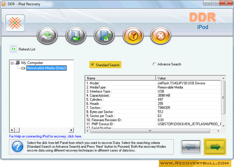Open the iPod connection help link
234x167 pixels.
pos(45,136)
